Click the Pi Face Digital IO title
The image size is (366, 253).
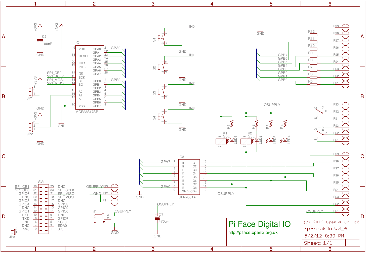coord(259,224)
